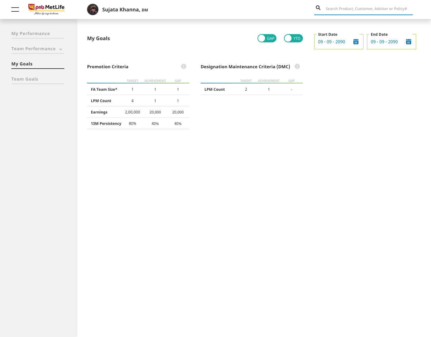Image resolution: width=431 pixels, height=337 pixels.
Task: Select the 13M Persistency row label
Action: 106,124
